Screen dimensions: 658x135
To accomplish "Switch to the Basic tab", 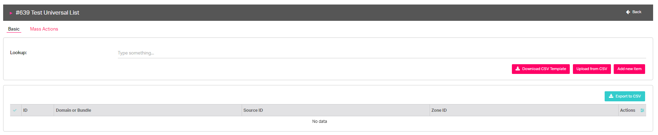I will coord(14,29).
